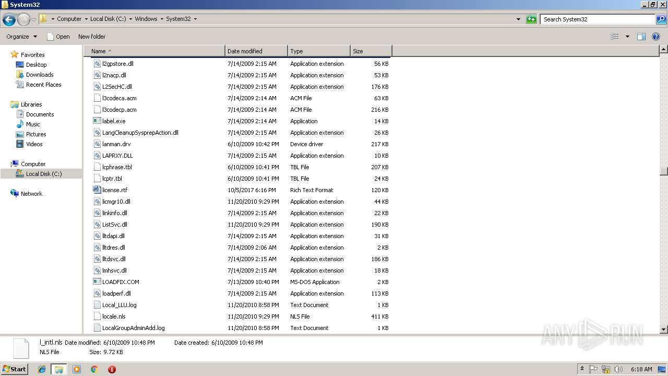Select Network in navigation pane
The image size is (668, 376).
[x=31, y=194]
